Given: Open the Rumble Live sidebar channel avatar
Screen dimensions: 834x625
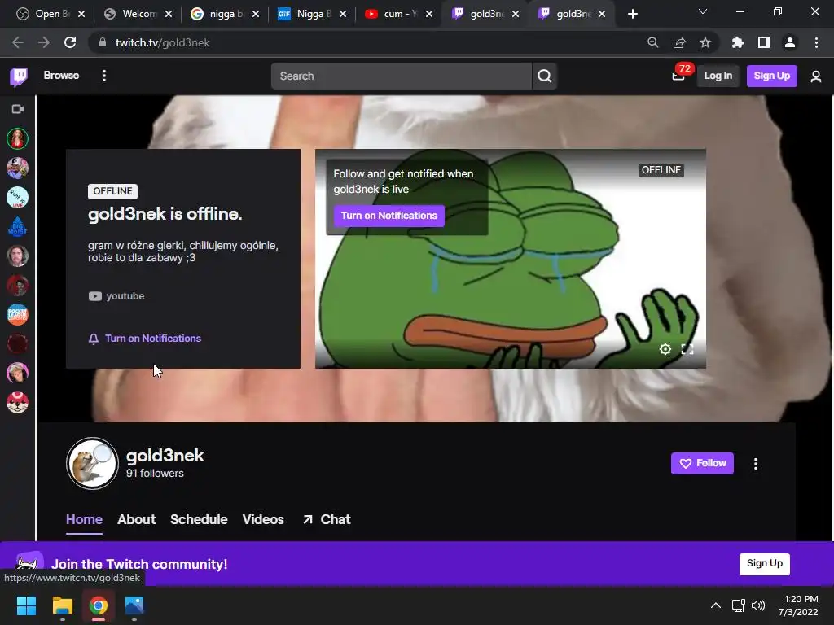Looking at the screenshot, I should [x=18, y=198].
